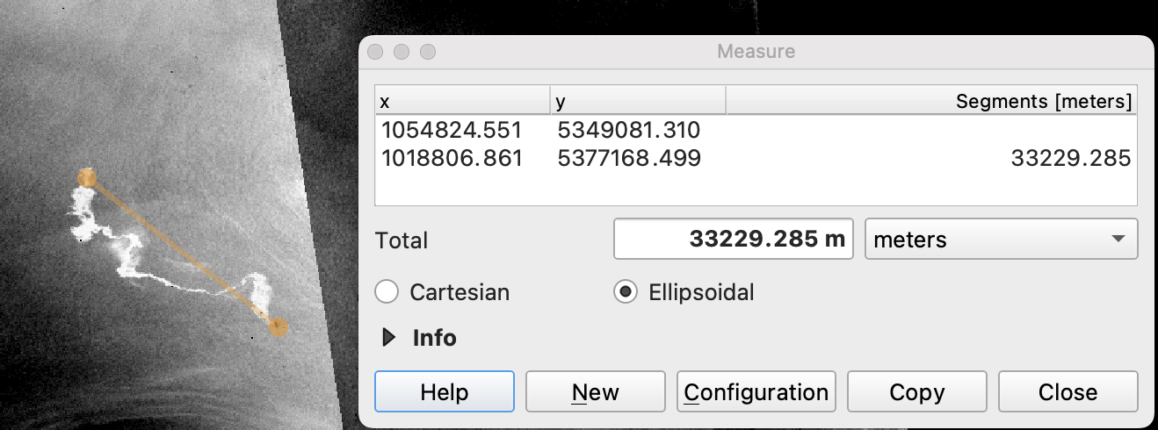Click the lower-right orange measurement point

(279, 328)
